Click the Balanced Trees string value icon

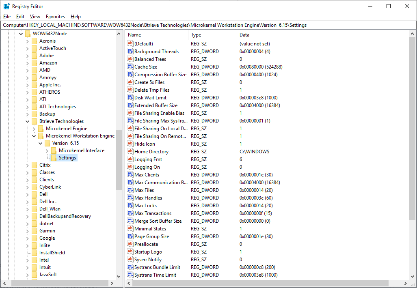pos(130,59)
